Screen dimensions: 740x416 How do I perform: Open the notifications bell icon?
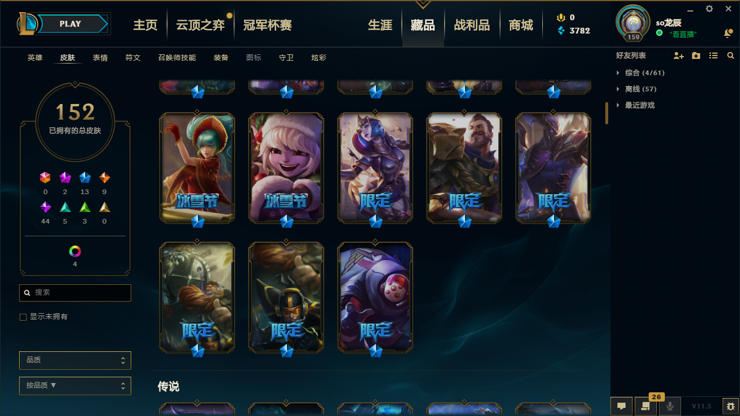(x=728, y=34)
